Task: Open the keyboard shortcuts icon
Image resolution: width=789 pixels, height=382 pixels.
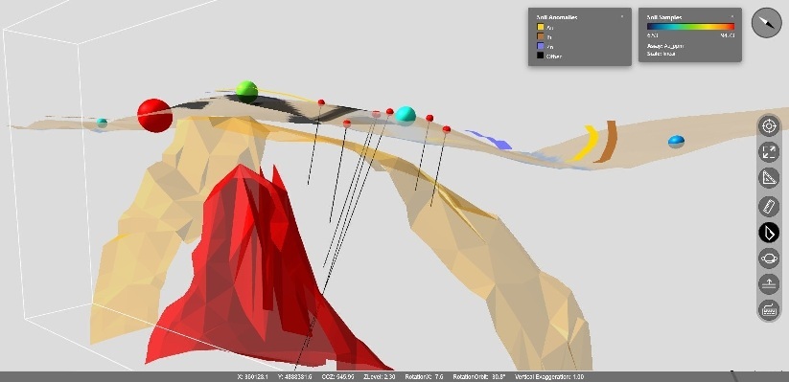Action: (x=769, y=310)
